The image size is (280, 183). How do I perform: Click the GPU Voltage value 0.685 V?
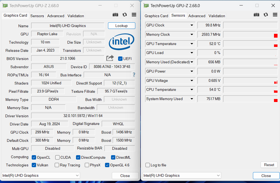[209, 80]
